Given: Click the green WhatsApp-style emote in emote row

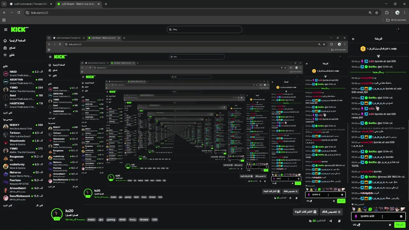Looking at the screenshot, I should [370, 209].
